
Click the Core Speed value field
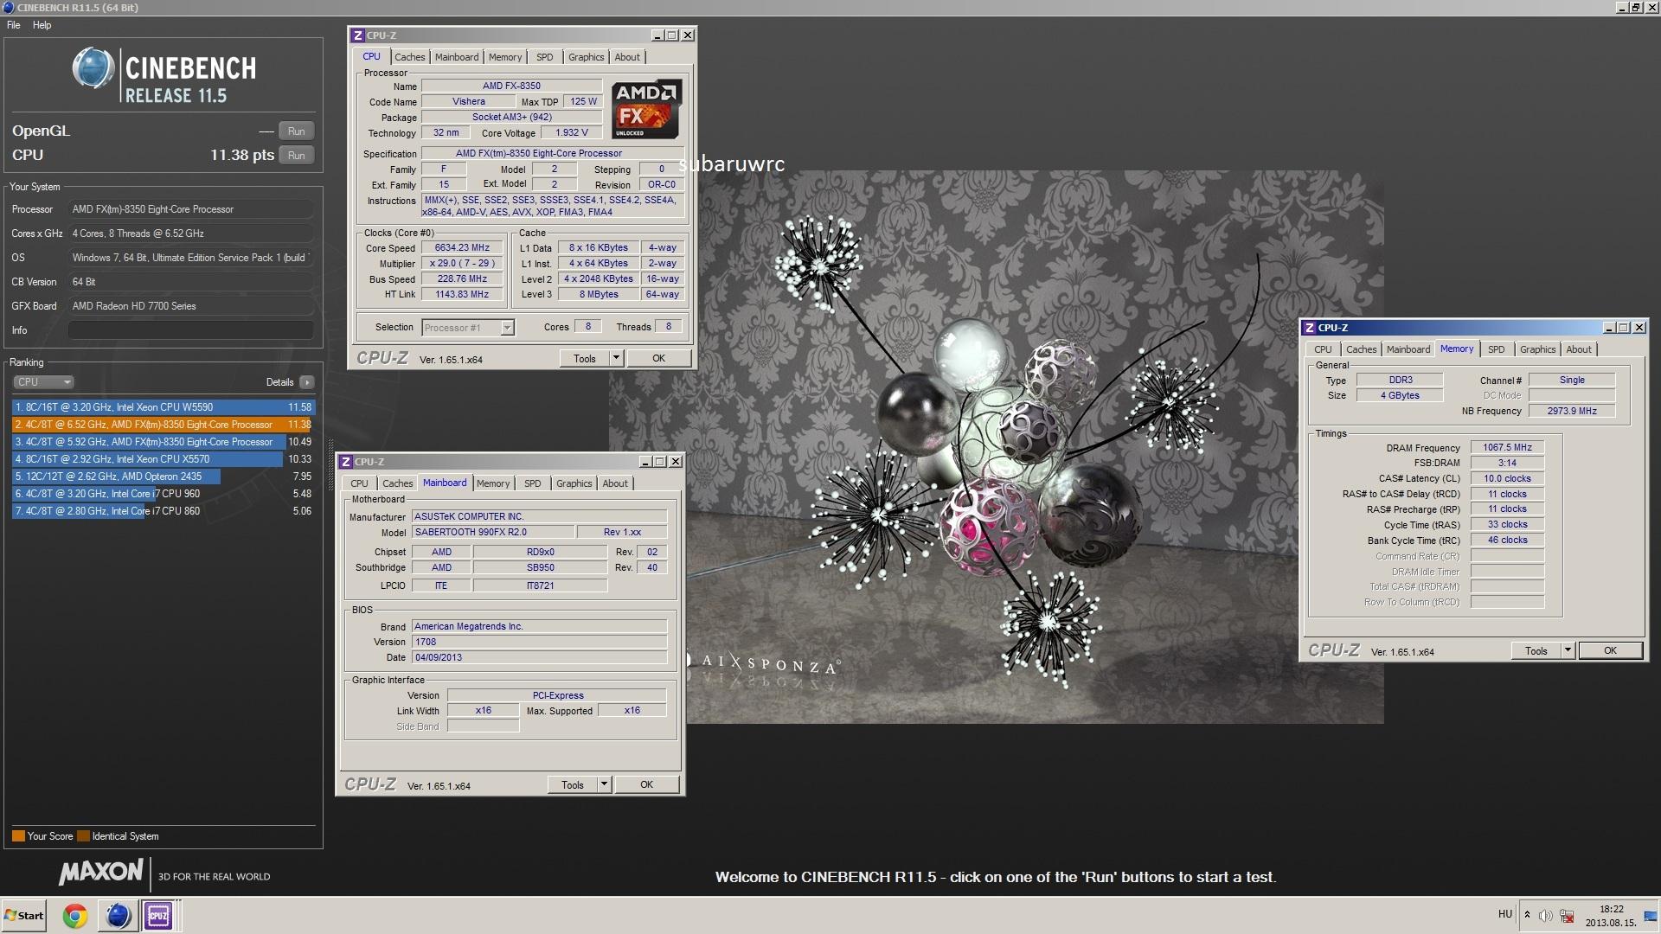pos(462,248)
